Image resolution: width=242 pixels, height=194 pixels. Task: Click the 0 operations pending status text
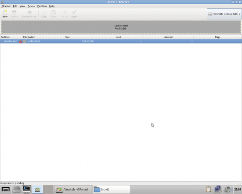coord(12,183)
